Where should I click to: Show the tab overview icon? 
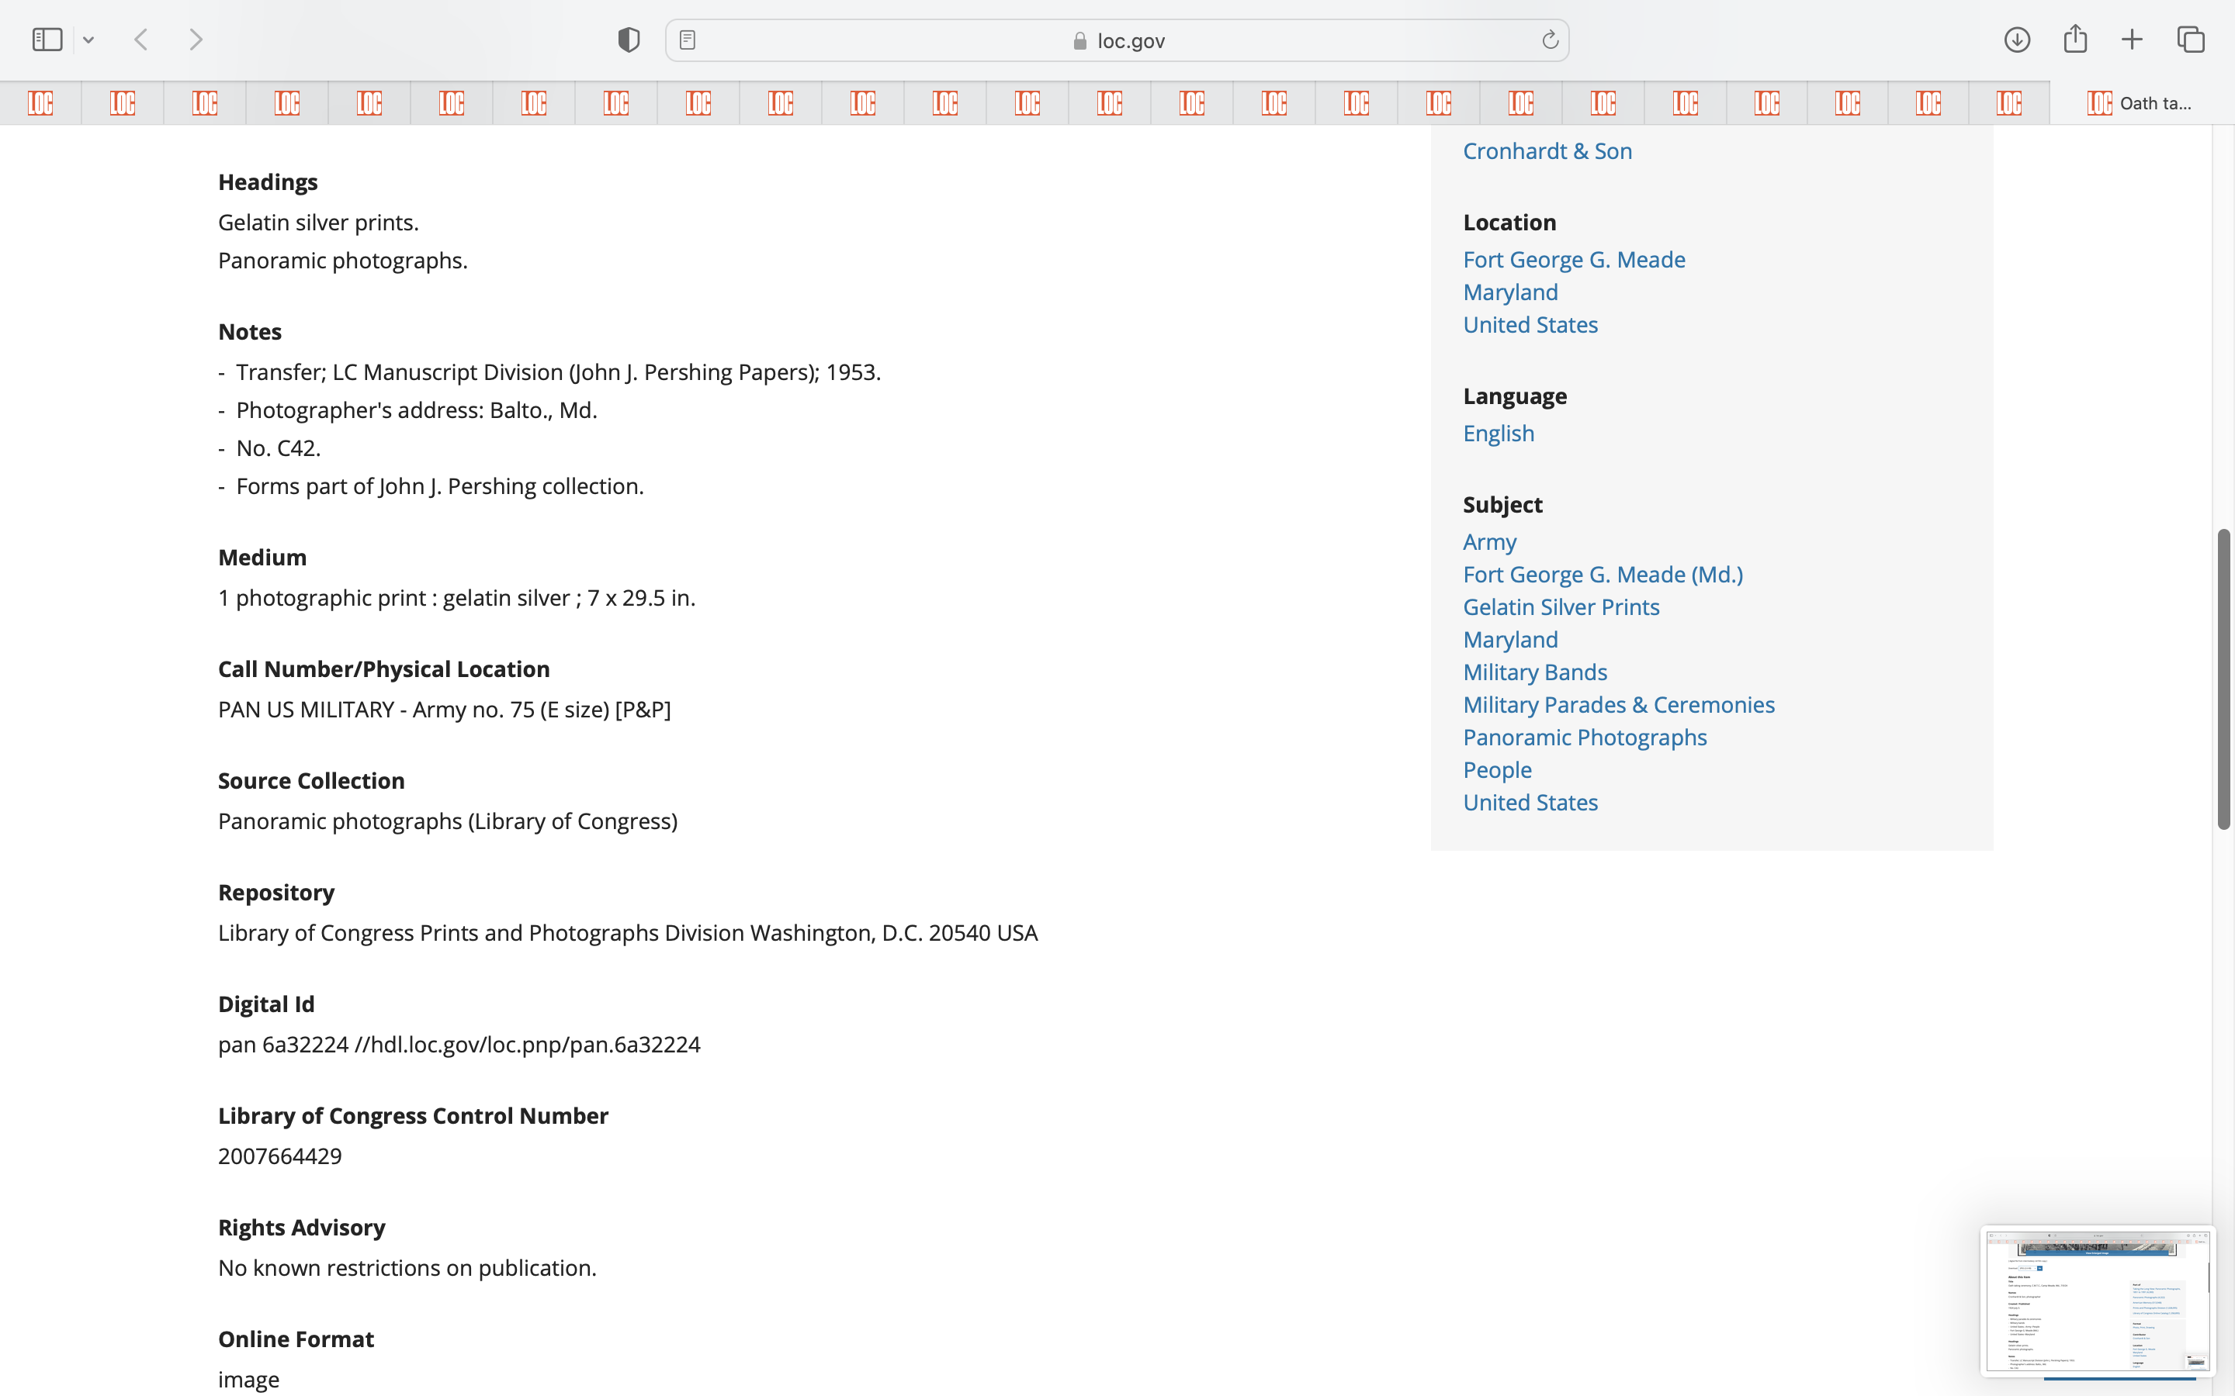[2191, 40]
